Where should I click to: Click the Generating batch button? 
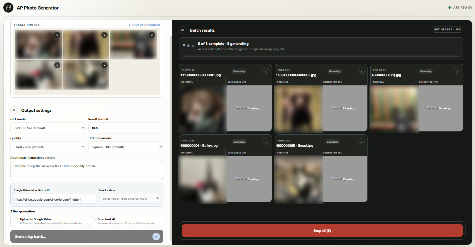tap(87, 236)
